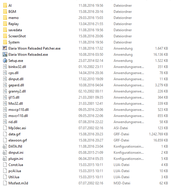Click the 'data.grf' file name
The height and width of the screenshot is (187, 177).
coord(14,134)
